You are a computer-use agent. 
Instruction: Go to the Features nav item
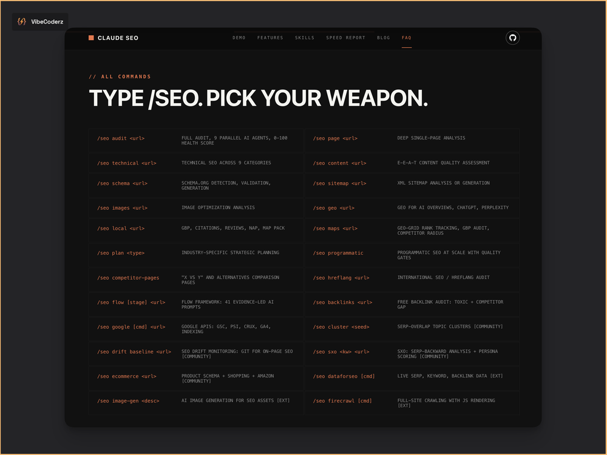pos(270,38)
